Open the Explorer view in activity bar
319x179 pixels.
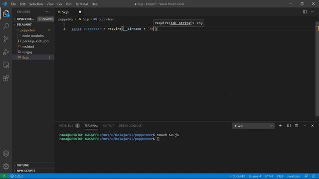[x=6, y=13]
